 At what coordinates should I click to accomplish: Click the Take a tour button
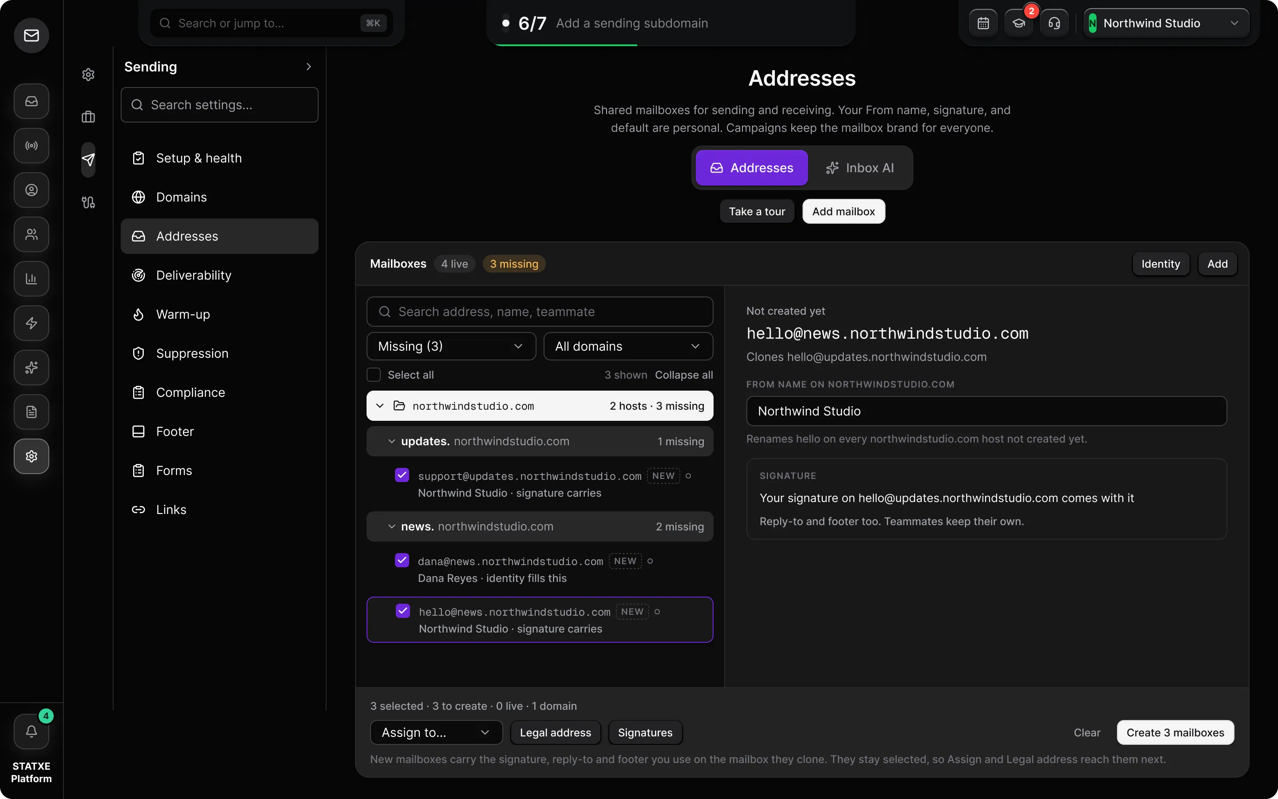pos(757,211)
